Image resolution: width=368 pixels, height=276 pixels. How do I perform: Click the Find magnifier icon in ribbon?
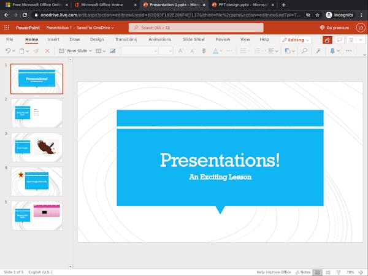(304, 51)
